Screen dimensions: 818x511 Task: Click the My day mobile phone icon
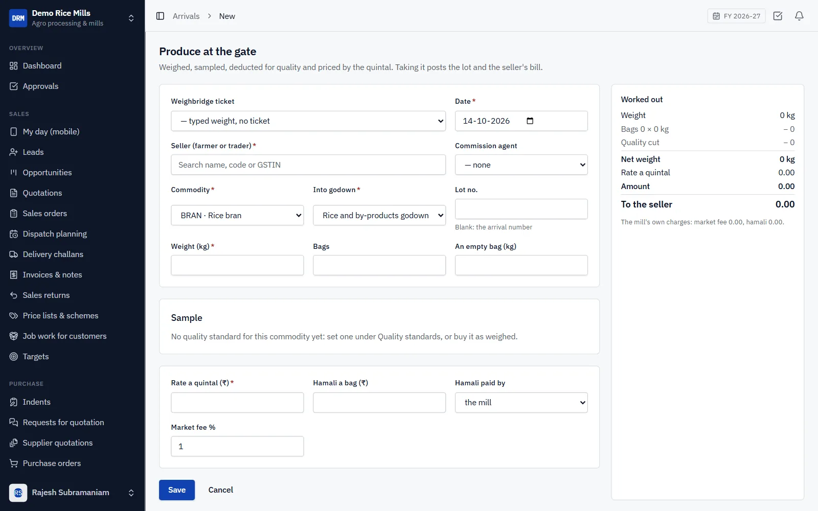coord(14,132)
